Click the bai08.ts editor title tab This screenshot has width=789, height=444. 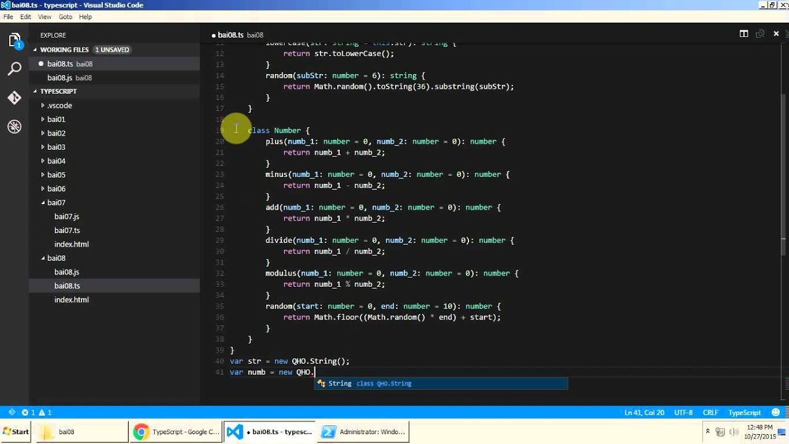point(237,35)
